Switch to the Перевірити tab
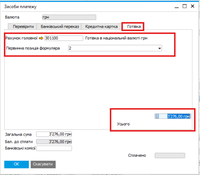The width and height of the screenshot is (200, 175). pyautogui.click(x=23, y=27)
